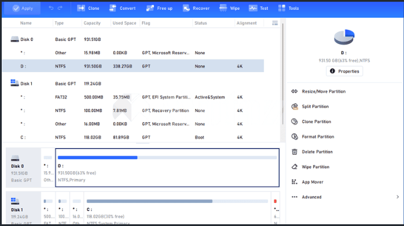Click the Tools grid toolbar icon
The image size is (404, 226).
click(282, 8)
